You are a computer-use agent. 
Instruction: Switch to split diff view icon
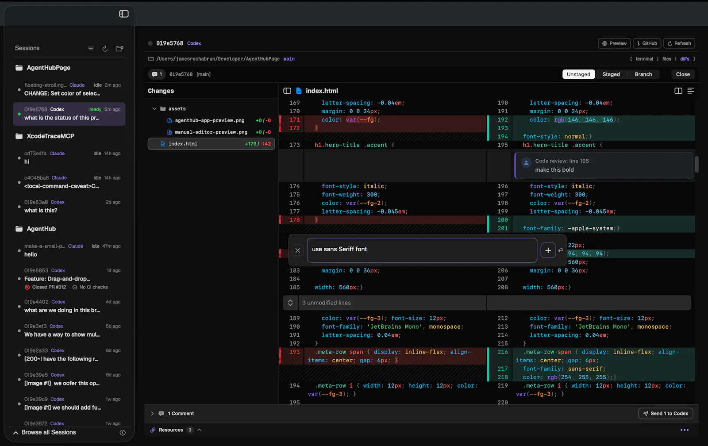pos(678,91)
